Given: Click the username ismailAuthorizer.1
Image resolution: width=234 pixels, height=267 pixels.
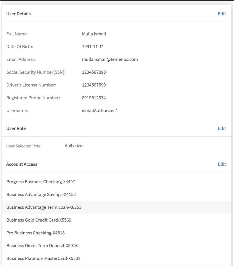Looking at the screenshot, I should click(x=100, y=110).
